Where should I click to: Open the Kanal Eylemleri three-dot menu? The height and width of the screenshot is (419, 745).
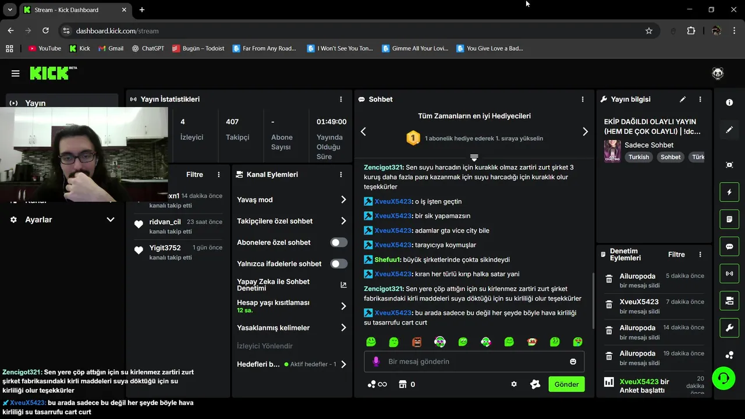pos(341,175)
